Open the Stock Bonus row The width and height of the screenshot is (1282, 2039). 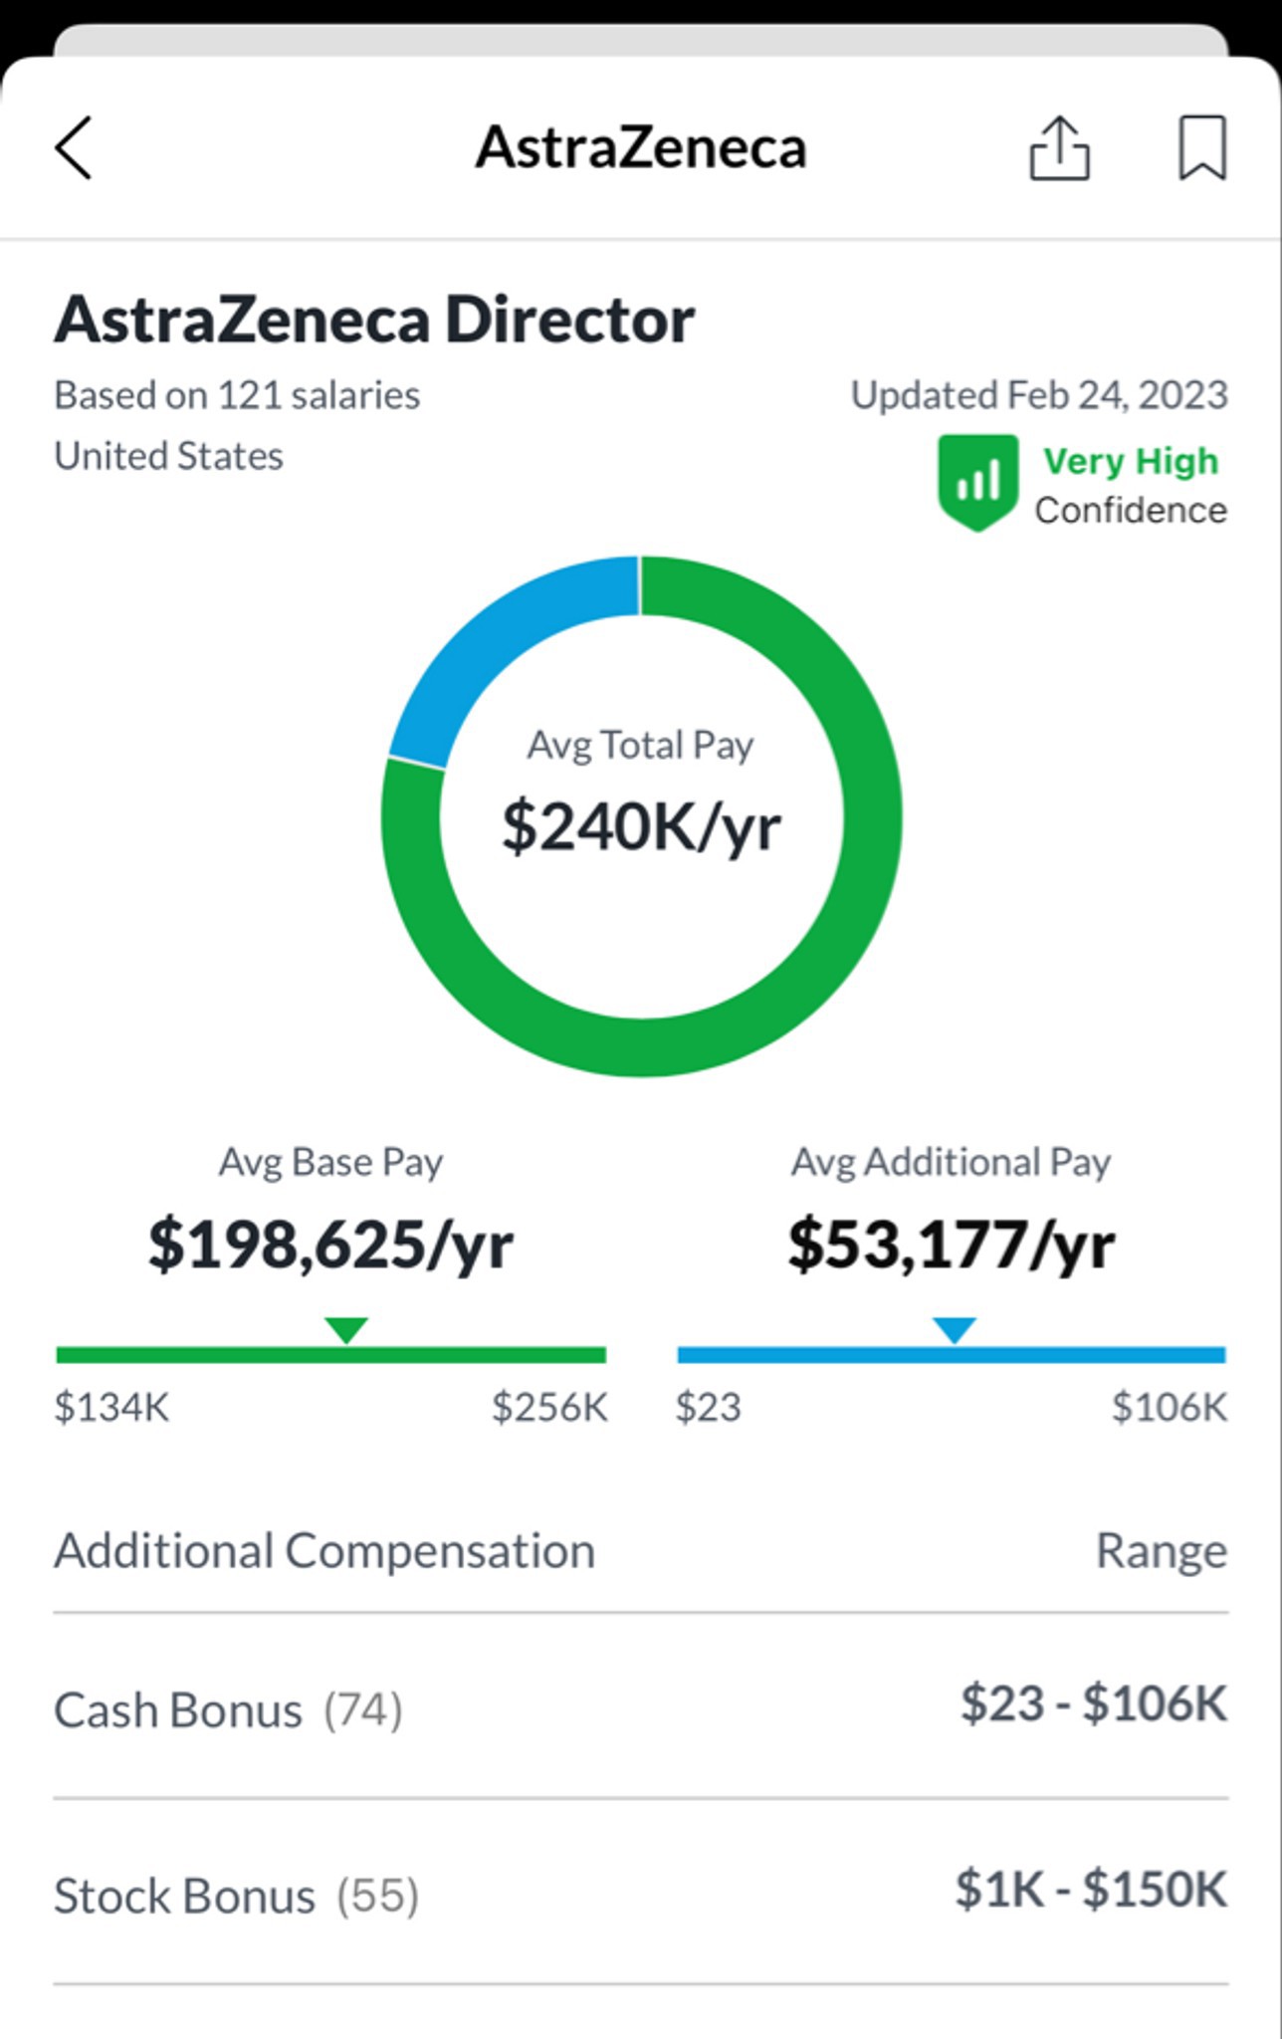[640, 1894]
